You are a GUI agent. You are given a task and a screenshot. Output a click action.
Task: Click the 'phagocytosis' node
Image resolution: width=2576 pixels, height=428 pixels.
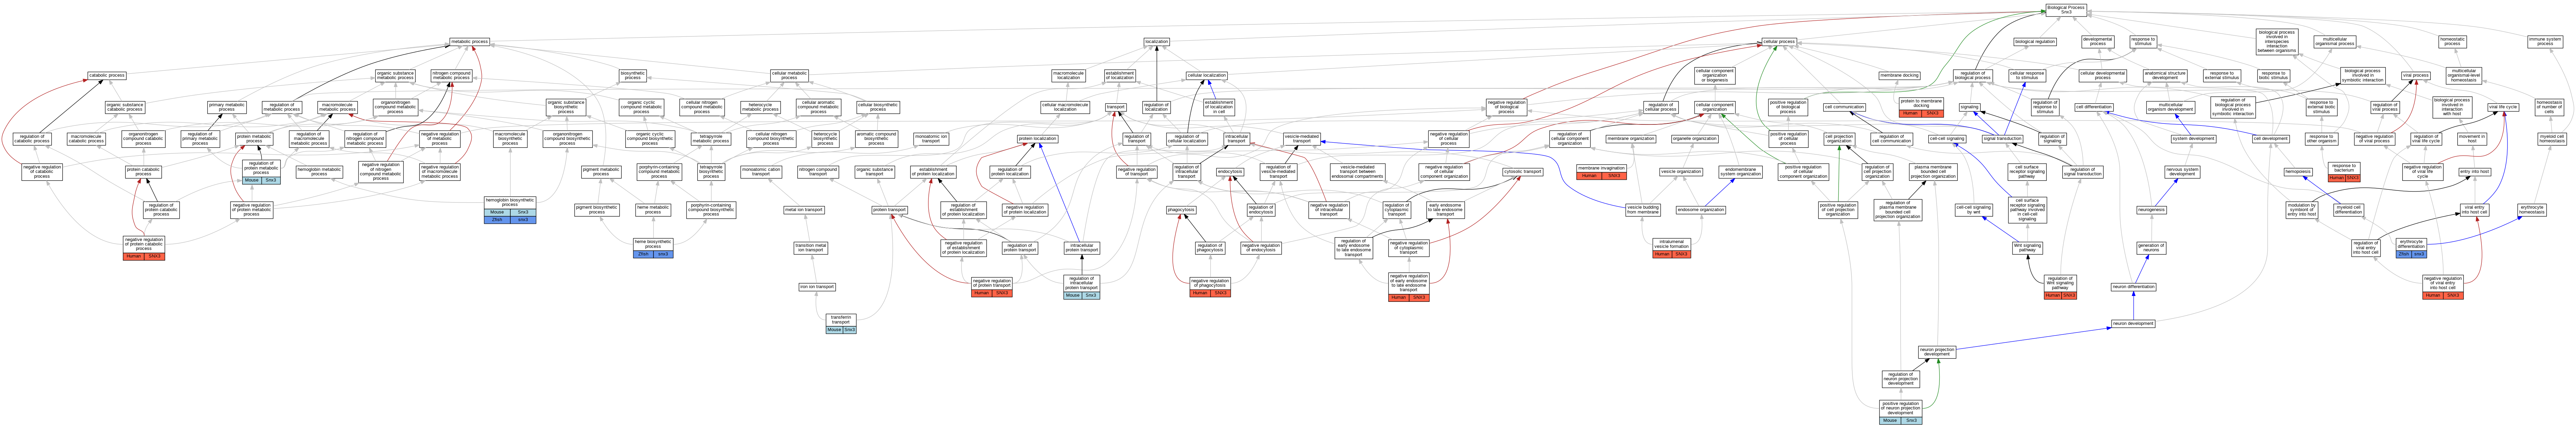pos(1181,210)
